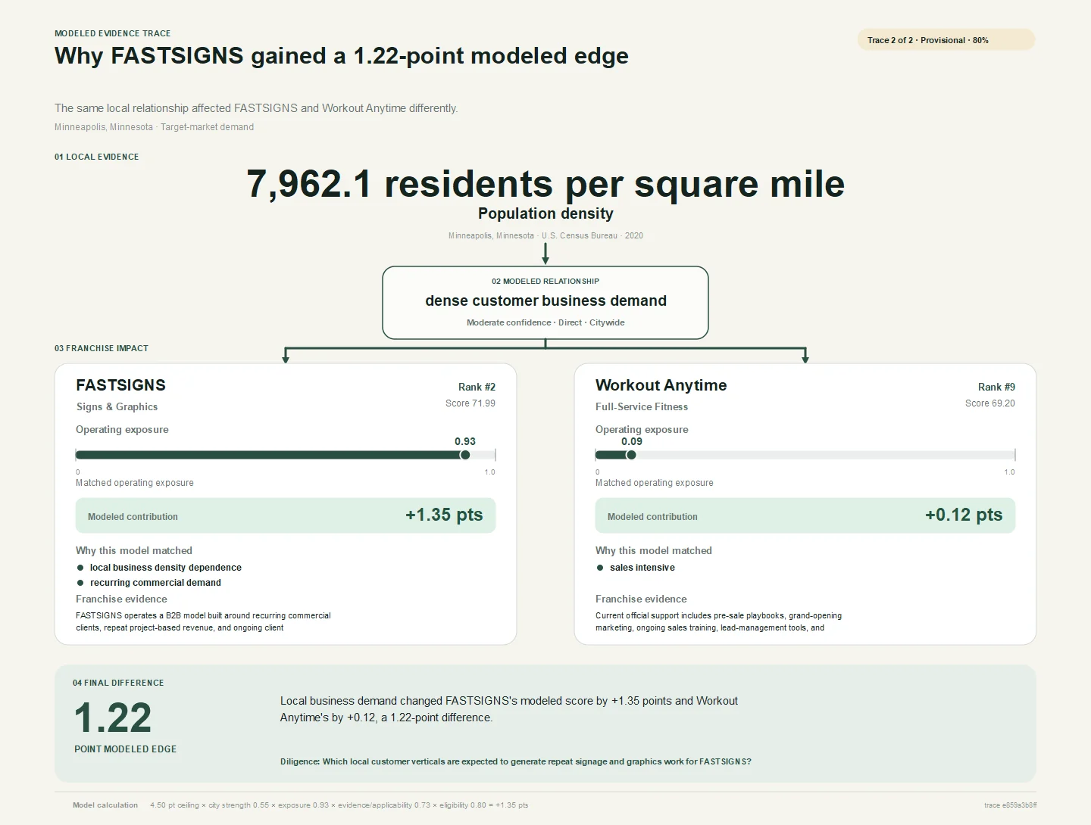Open the Workout Anytime "Modeled contribution" +0.12 pts box
The image size is (1091, 825).
coord(805,515)
